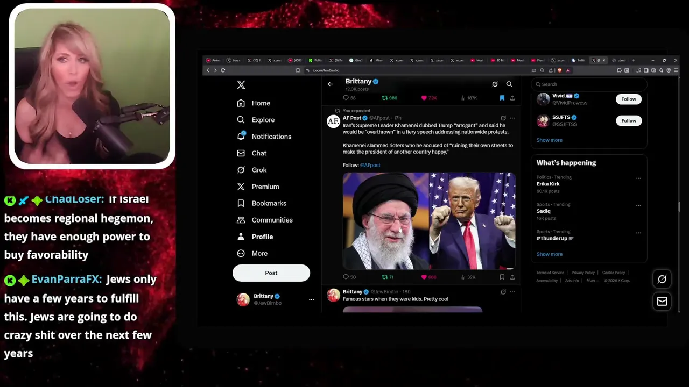Open Premium in the sidebar
Screen dimensions: 689x387
point(258,187)
